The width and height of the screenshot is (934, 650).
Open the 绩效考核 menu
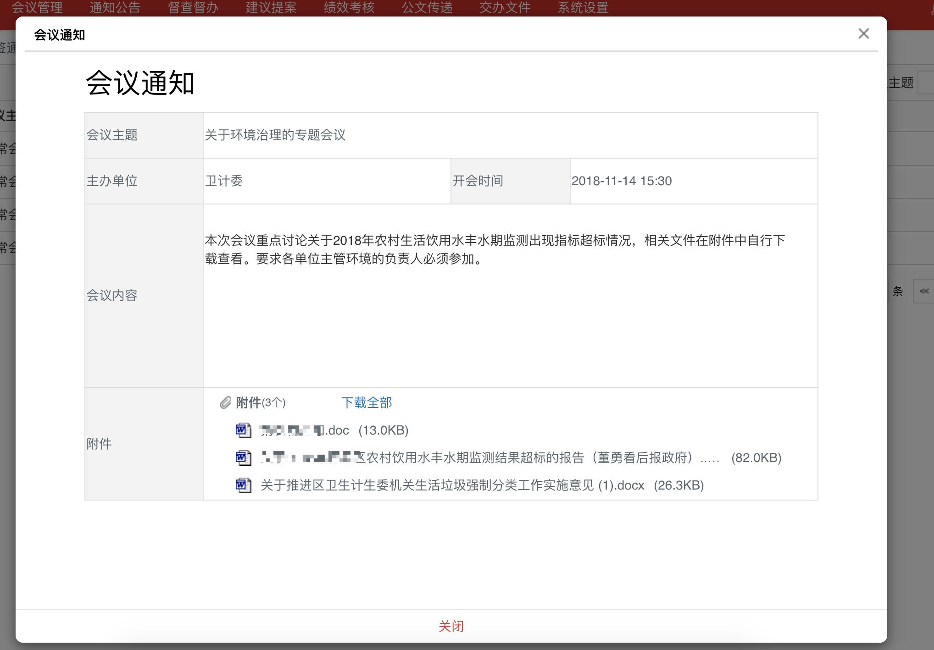click(x=349, y=7)
